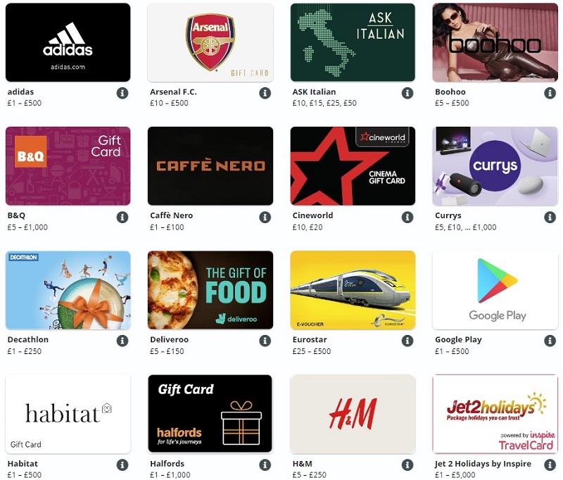Image resolution: width=563 pixels, height=480 pixels.
Task: View Boohoo card details via info icon
Action: coord(550,93)
